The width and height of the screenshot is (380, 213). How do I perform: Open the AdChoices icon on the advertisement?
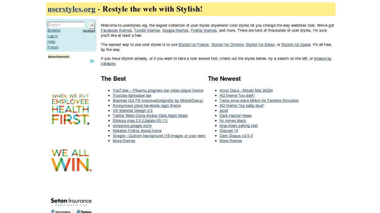point(92,61)
